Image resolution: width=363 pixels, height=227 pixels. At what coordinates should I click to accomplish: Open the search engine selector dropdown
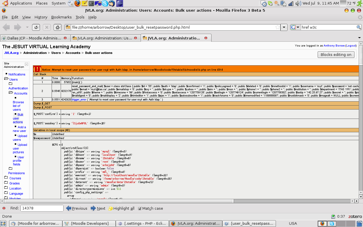click(295, 27)
